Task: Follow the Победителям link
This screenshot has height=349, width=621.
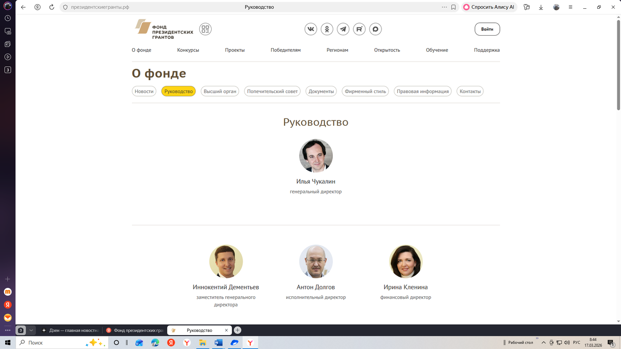Action: [285, 50]
